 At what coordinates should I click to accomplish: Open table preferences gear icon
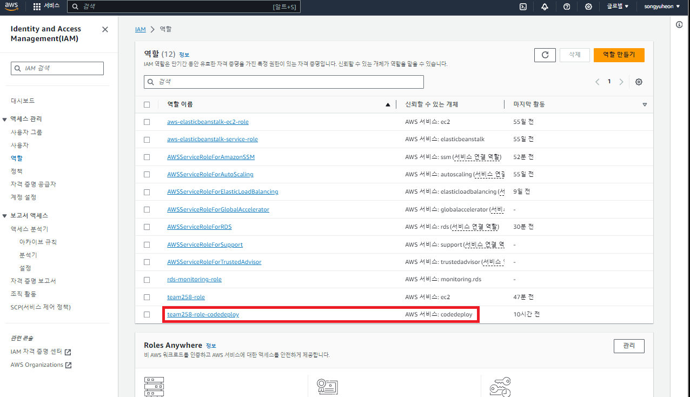639,82
